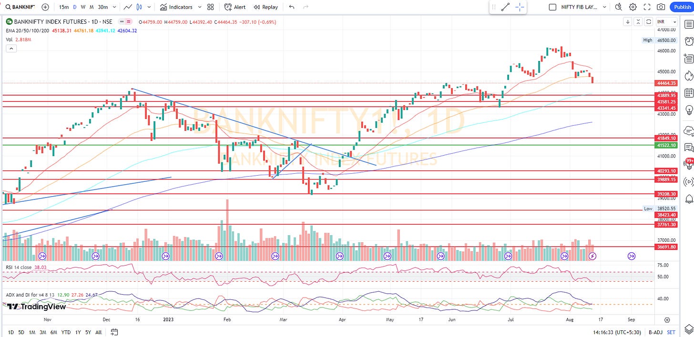
Task: Toggle the SET session setting
Action: (671, 332)
